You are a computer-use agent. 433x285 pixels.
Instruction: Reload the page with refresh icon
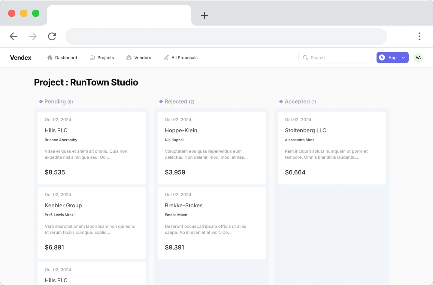click(x=52, y=36)
